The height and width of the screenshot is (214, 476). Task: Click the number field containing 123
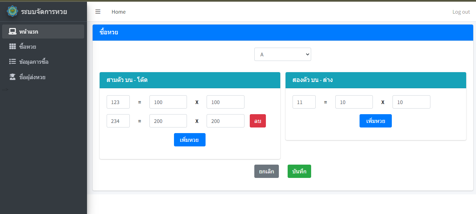[118, 102]
